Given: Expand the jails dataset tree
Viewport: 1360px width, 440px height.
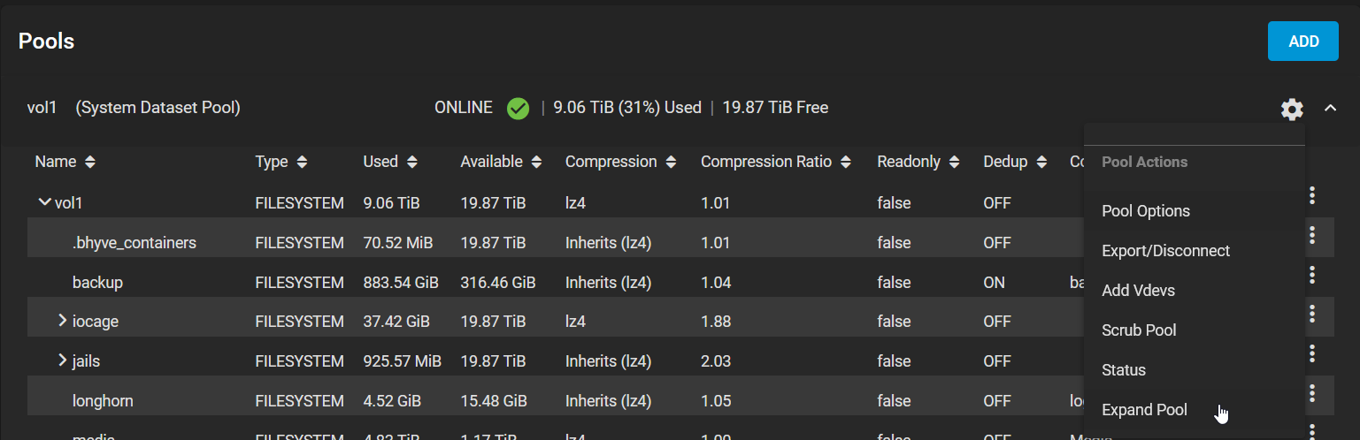Looking at the screenshot, I should [62, 360].
